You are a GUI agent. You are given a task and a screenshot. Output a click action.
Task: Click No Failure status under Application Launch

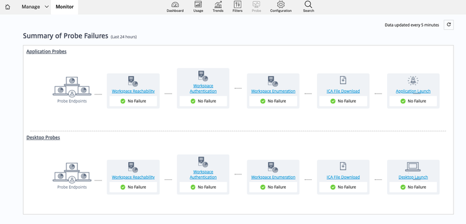(413, 101)
